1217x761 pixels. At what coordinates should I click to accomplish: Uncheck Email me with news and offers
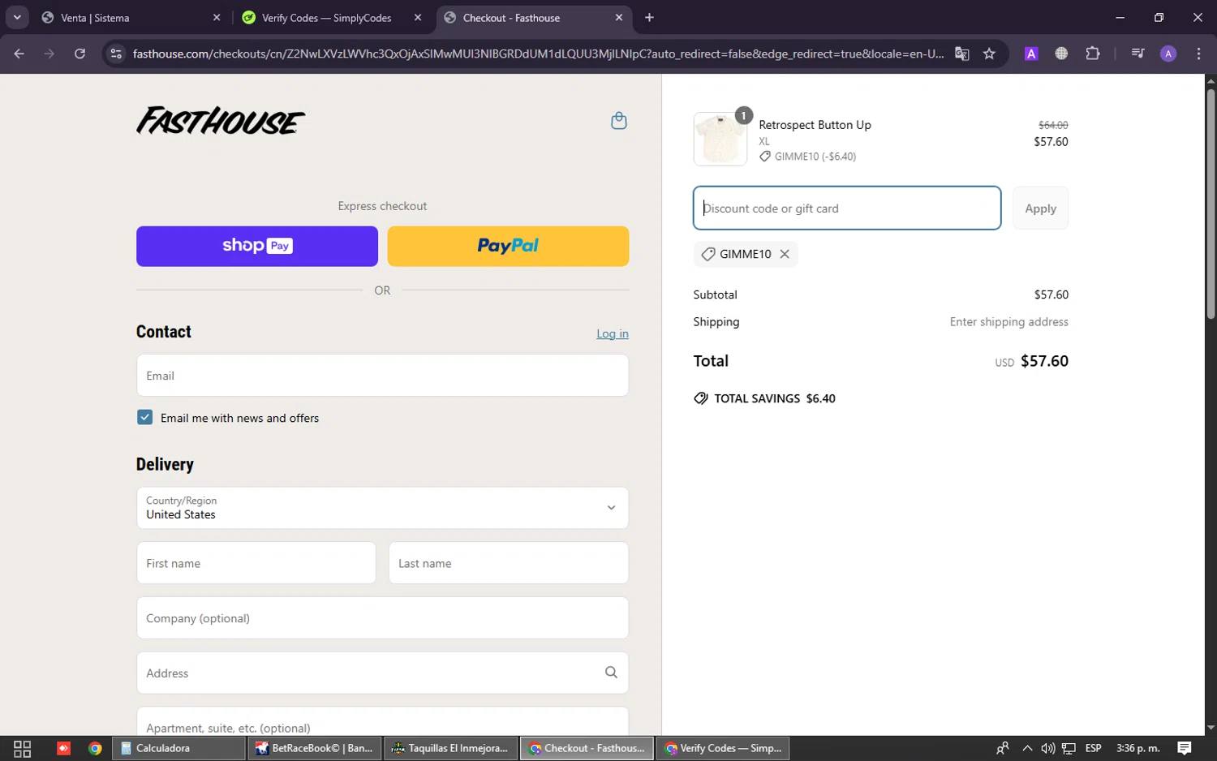coord(144,417)
